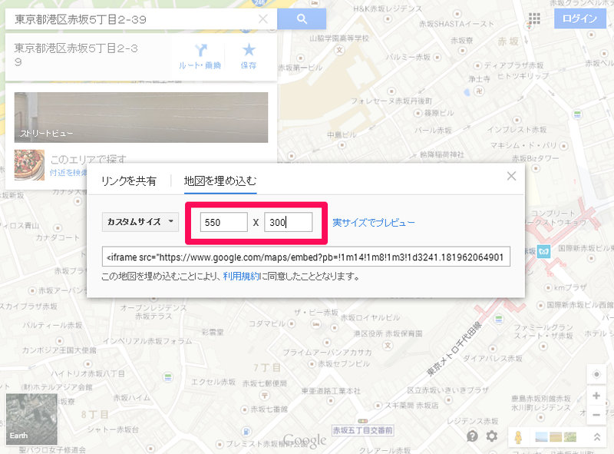
Task: Click the my location target icon
Action: click(x=596, y=374)
